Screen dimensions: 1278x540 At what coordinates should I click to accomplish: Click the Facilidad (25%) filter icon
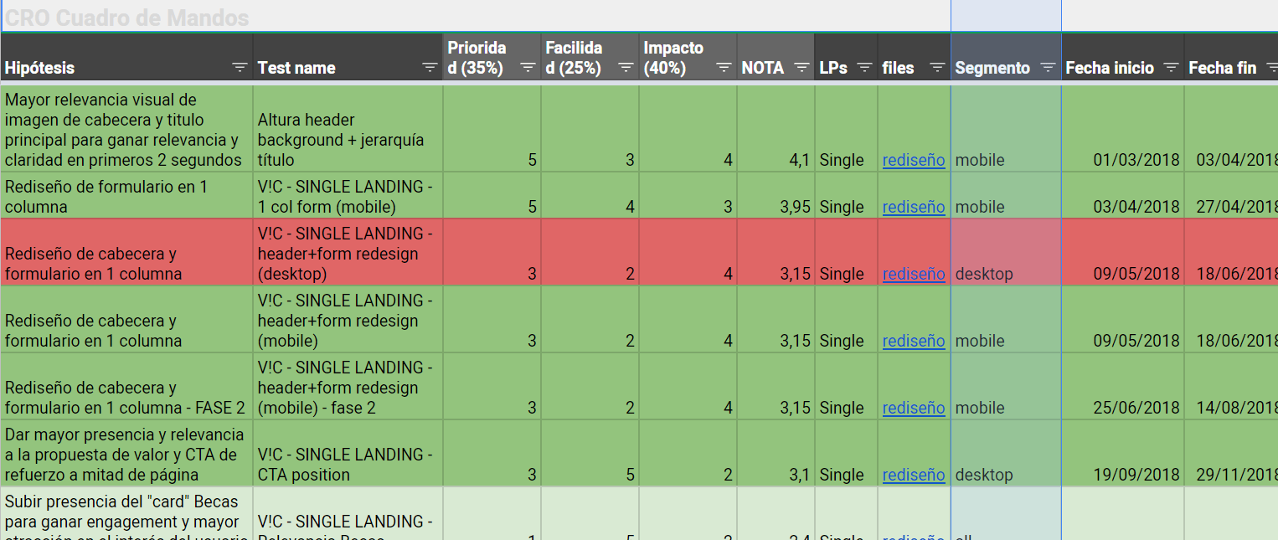(626, 68)
